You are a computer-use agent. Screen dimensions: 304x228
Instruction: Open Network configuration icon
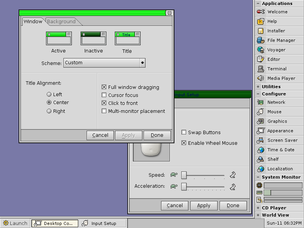tap(261, 102)
